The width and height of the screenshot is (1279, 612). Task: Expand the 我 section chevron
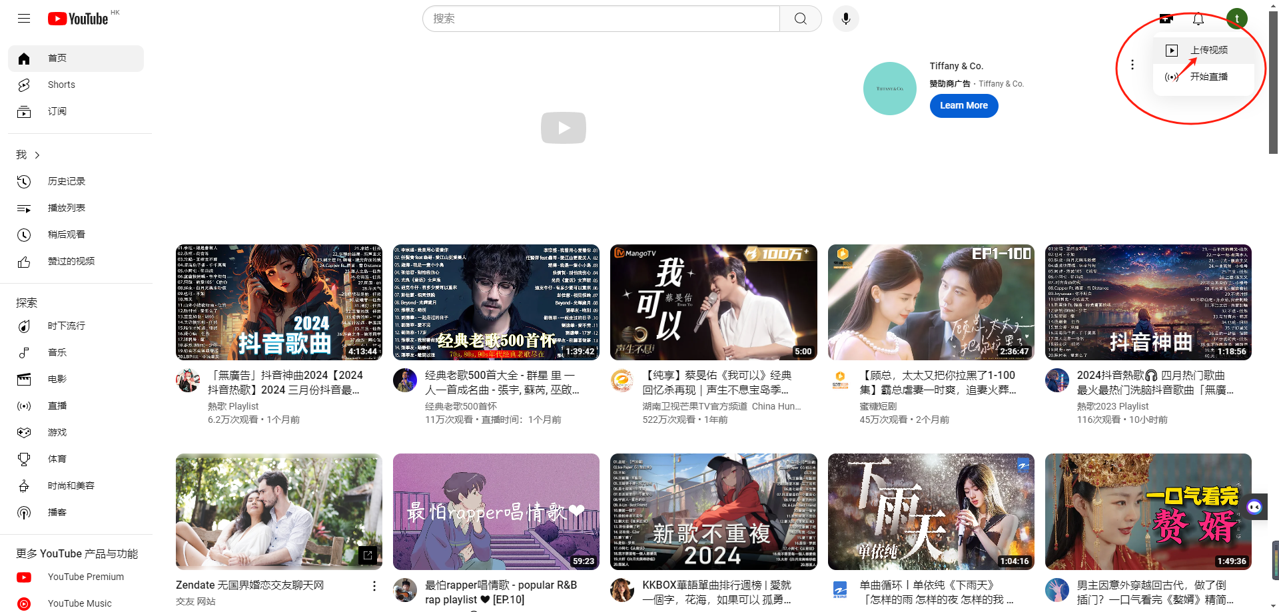point(37,155)
